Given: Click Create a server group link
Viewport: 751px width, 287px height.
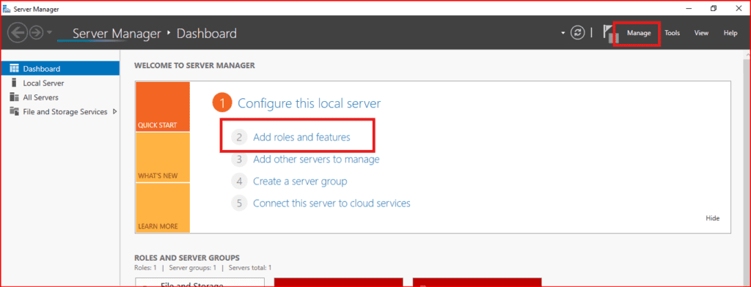Looking at the screenshot, I should point(300,182).
